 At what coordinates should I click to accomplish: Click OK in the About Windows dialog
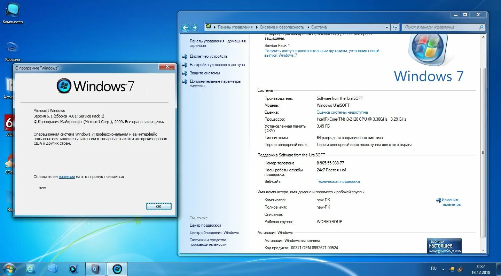tap(159, 206)
